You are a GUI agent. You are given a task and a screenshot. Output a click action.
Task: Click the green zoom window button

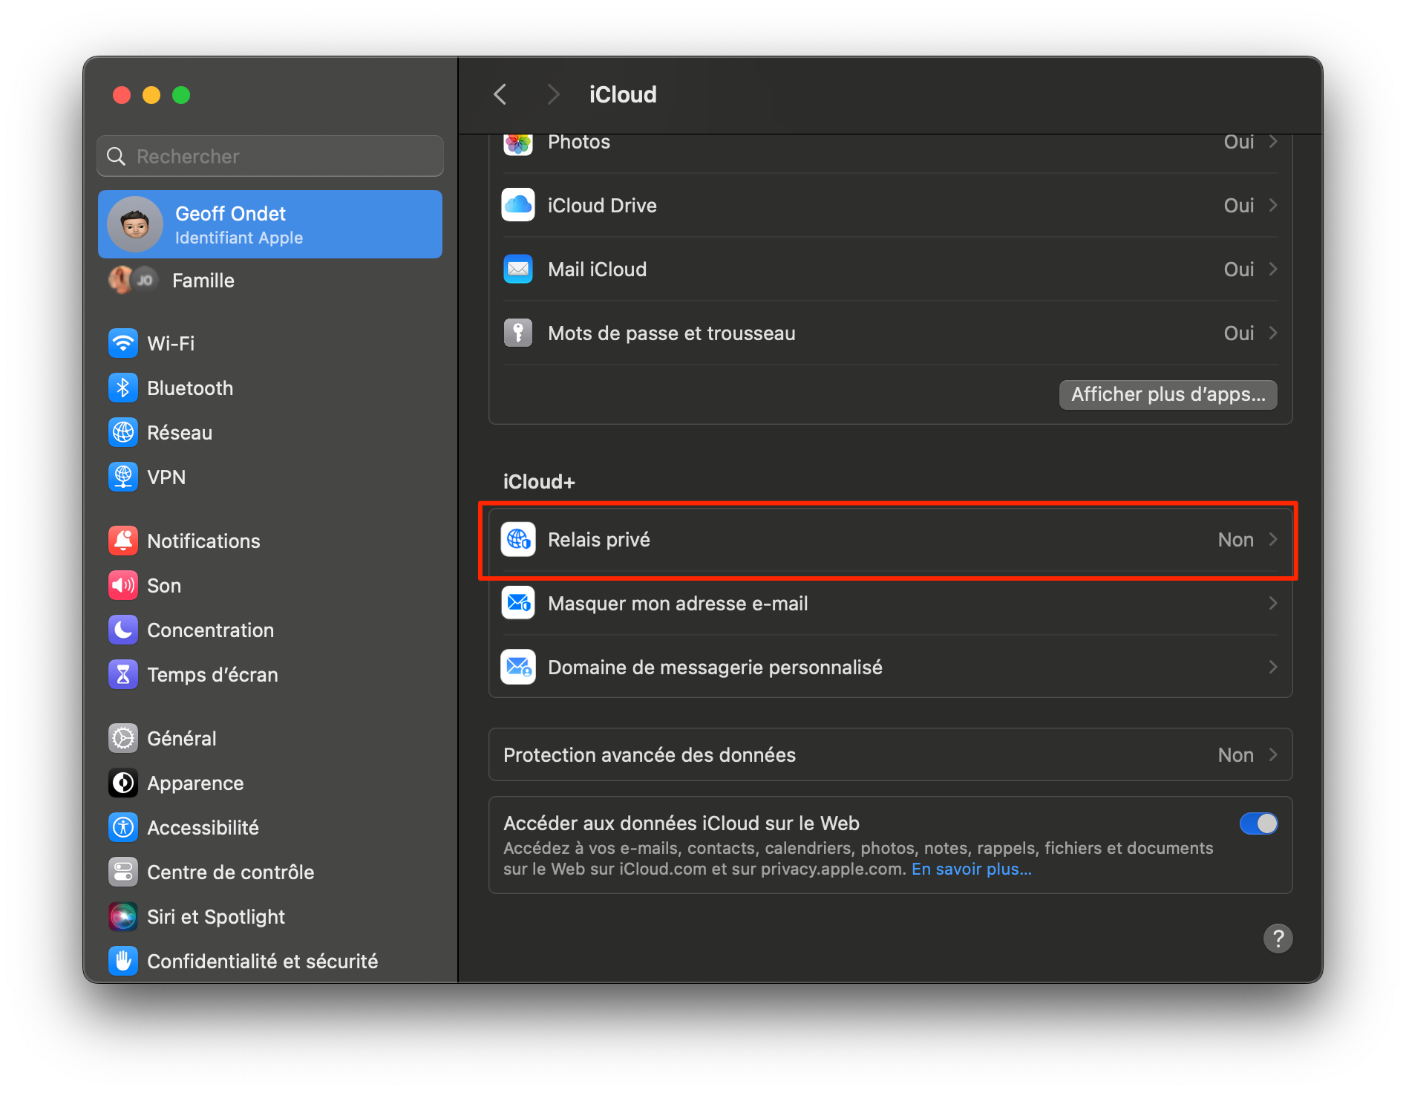coord(181,95)
